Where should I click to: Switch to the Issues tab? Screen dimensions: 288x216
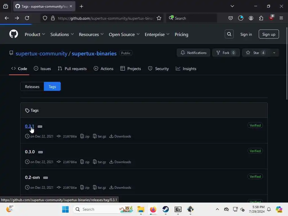click(x=42, y=69)
